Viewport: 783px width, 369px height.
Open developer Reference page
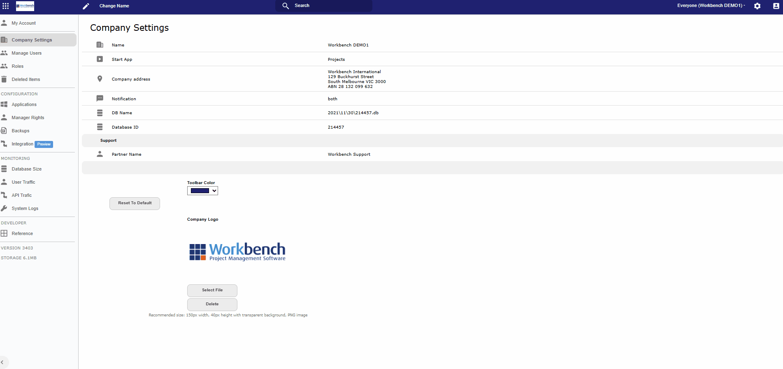pos(22,233)
